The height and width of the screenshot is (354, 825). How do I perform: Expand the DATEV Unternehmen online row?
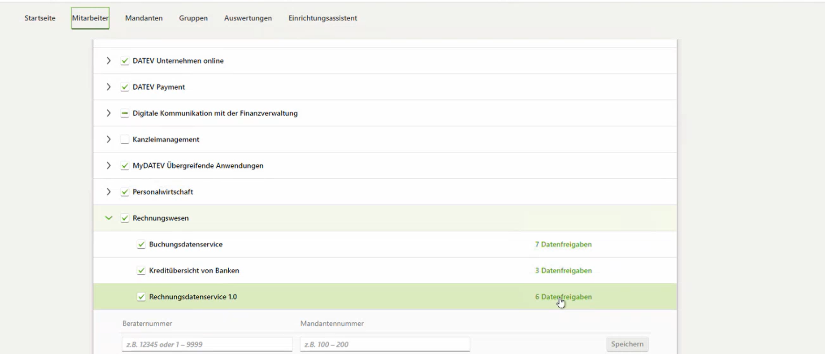pyautogui.click(x=108, y=61)
